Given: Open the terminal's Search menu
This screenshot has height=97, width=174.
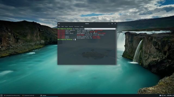Looking at the screenshot, I should coord(71,26).
